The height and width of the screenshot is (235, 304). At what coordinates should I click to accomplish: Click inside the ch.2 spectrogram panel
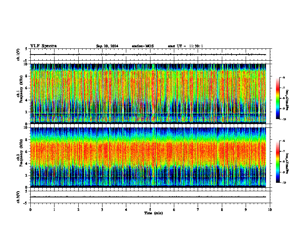click(x=148, y=157)
